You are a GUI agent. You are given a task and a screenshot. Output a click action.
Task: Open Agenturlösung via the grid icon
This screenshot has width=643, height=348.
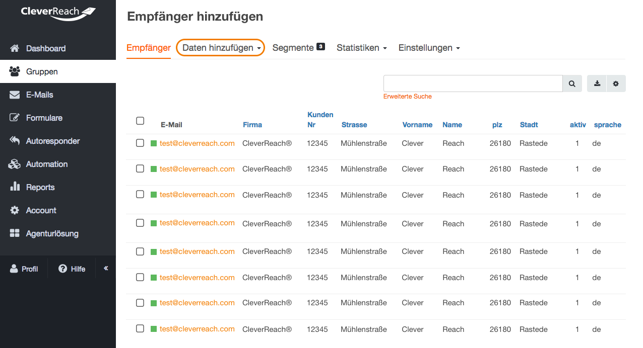tap(15, 233)
